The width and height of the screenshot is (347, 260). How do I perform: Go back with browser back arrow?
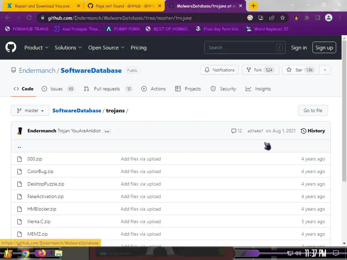click(7, 18)
